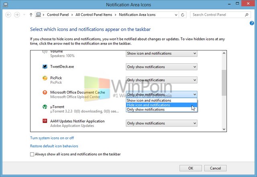Click the µTorrent green icon
The width and height of the screenshot is (257, 177).
pos(45,107)
